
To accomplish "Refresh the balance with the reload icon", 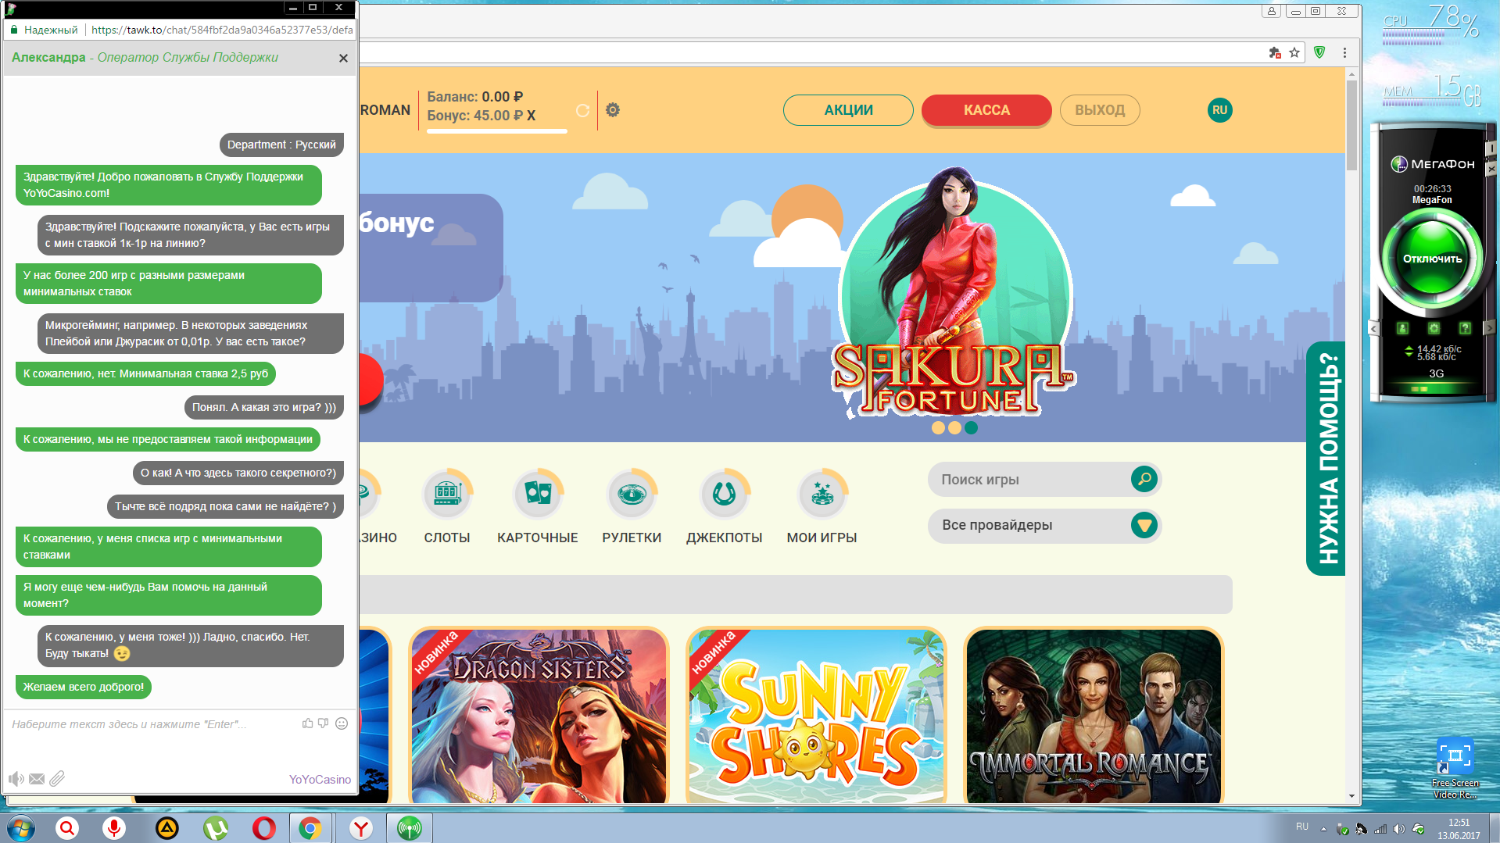I will 582,110.
